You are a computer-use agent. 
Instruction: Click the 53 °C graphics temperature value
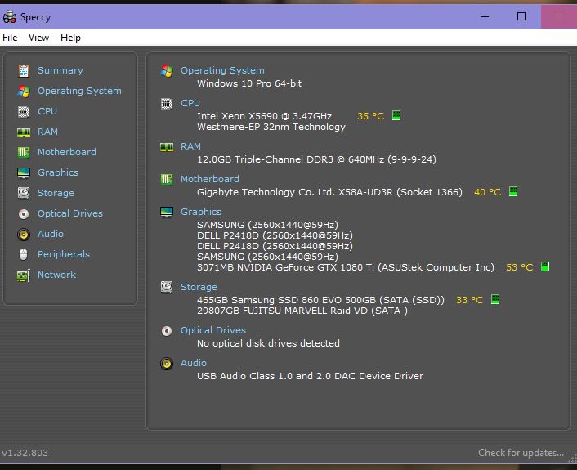[520, 267]
